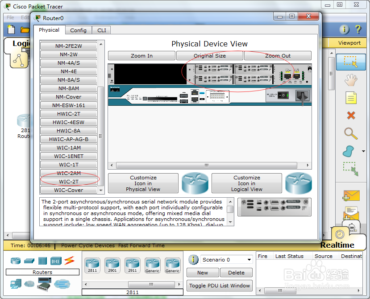Image resolution: width=370 pixels, height=299 pixels.
Task: Select the Resize Shape tool
Action: coord(351,169)
